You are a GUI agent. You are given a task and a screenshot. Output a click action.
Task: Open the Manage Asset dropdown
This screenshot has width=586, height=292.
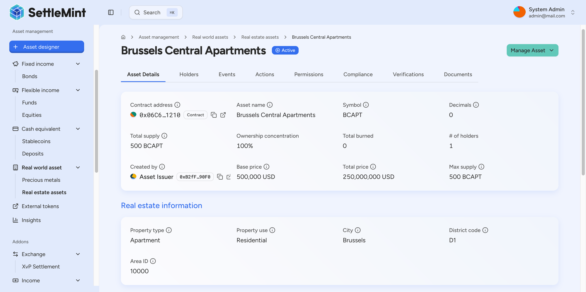click(532, 50)
